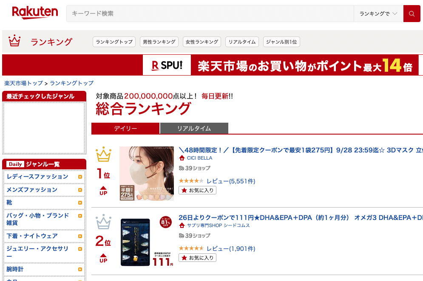423x281 pixels.
Task: Select the デイリー ranking tab
Action: [x=125, y=128]
